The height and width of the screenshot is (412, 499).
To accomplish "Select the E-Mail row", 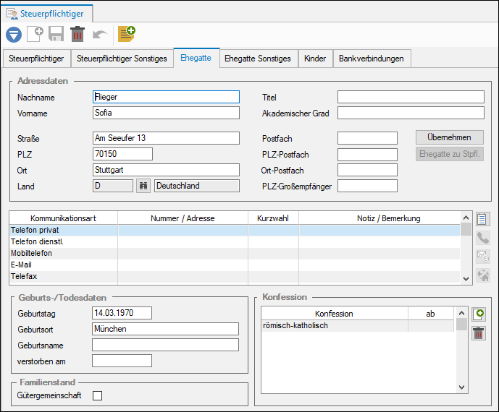I will (x=235, y=265).
